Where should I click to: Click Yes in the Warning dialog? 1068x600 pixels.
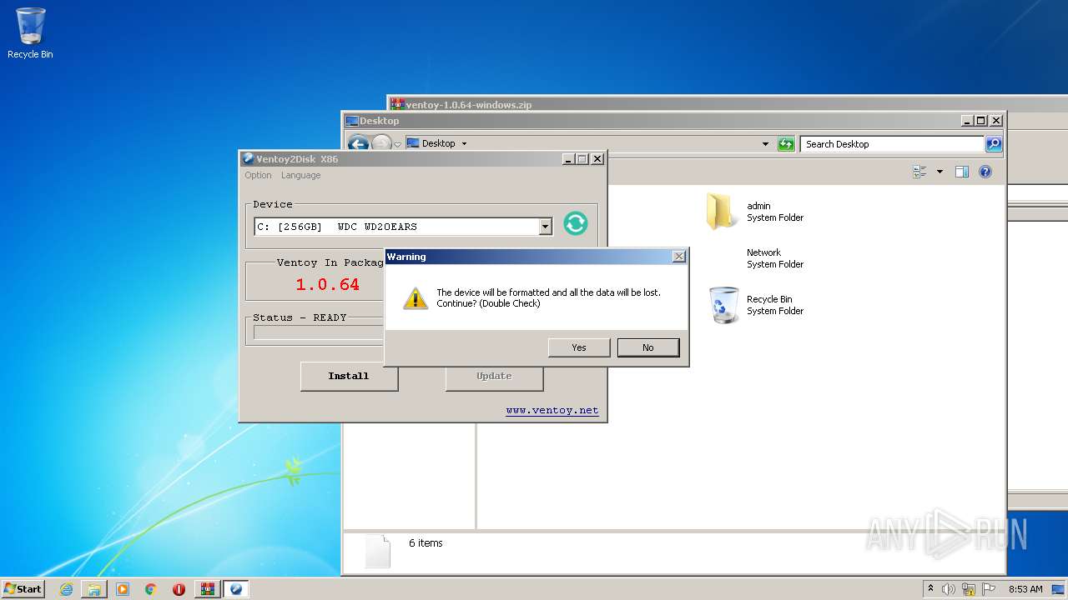[x=579, y=347]
